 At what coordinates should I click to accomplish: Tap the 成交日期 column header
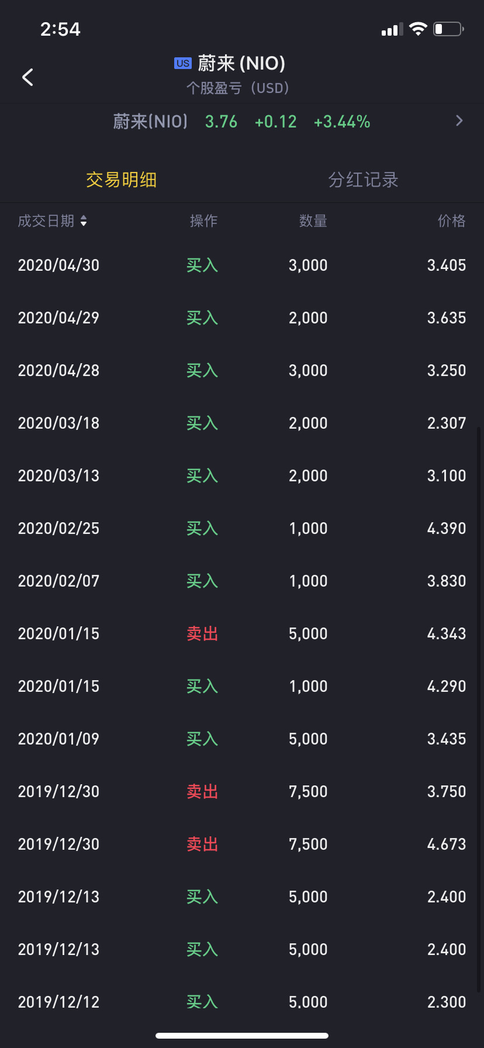coord(46,221)
